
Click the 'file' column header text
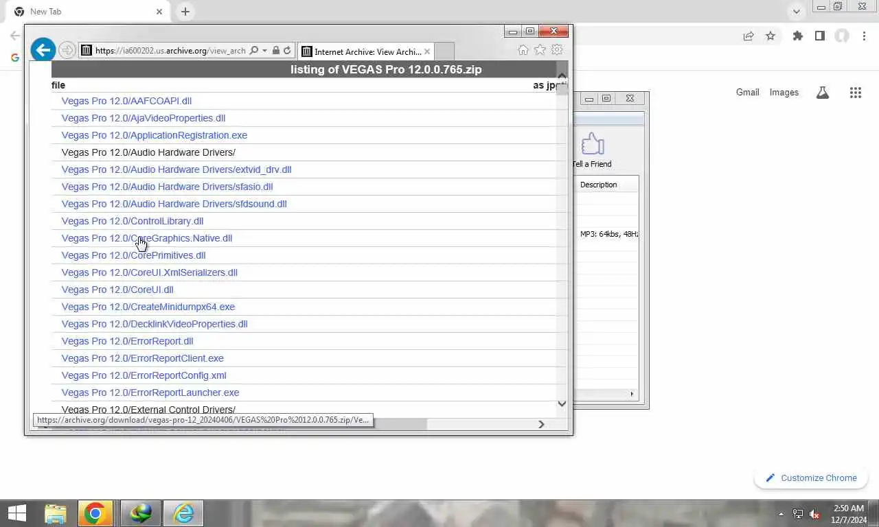[58, 85]
